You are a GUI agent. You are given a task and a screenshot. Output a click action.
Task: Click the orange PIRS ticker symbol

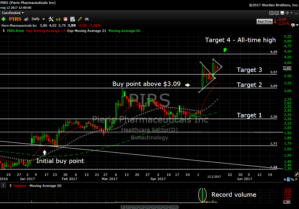[15, 19]
